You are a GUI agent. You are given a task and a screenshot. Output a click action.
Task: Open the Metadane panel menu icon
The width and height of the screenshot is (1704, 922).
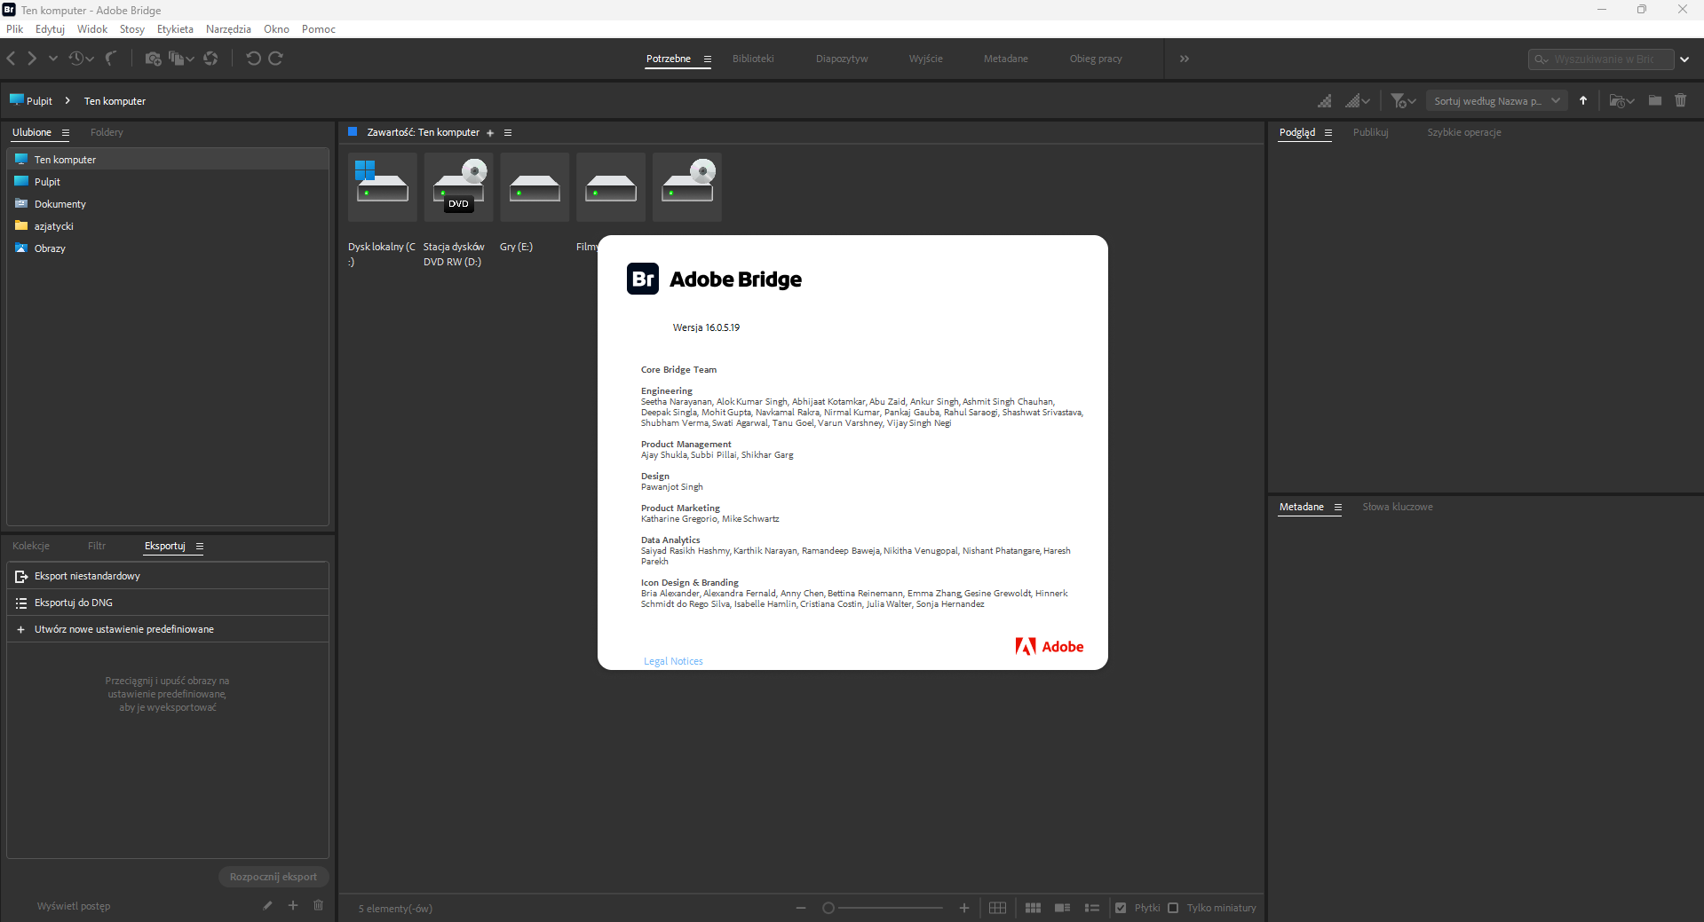tap(1337, 508)
